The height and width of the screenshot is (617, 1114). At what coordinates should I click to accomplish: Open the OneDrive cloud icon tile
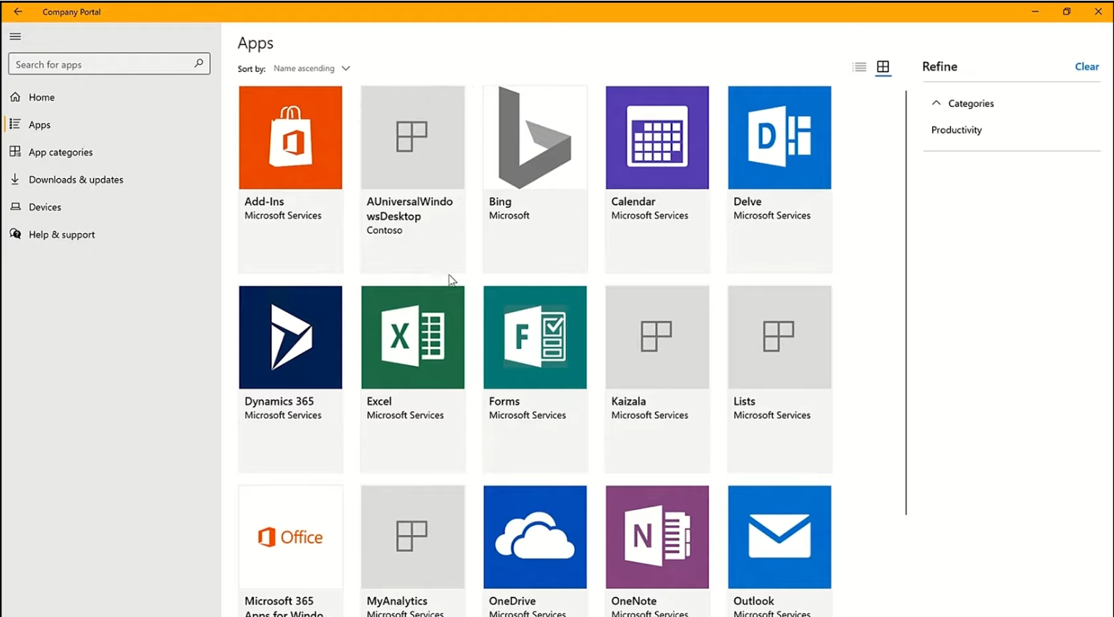tap(535, 536)
